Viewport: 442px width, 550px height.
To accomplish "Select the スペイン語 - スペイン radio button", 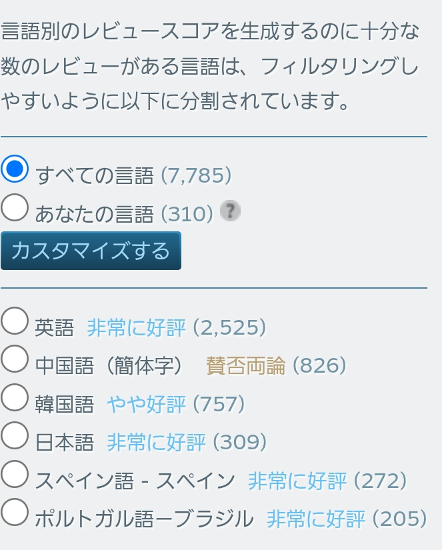I will click(x=15, y=474).
